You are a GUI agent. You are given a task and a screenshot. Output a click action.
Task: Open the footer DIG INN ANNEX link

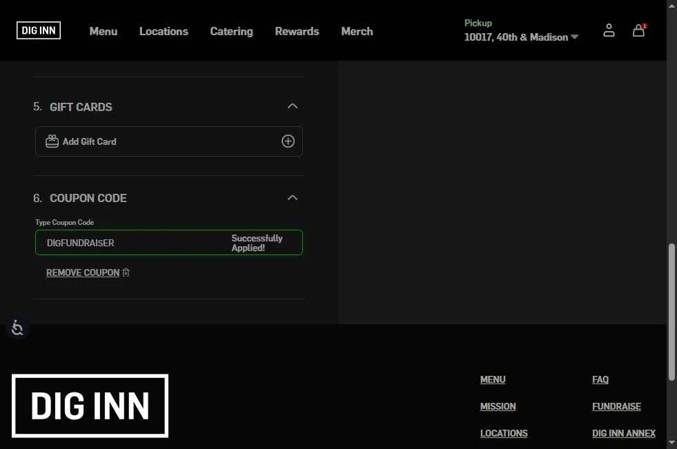point(624,433)
